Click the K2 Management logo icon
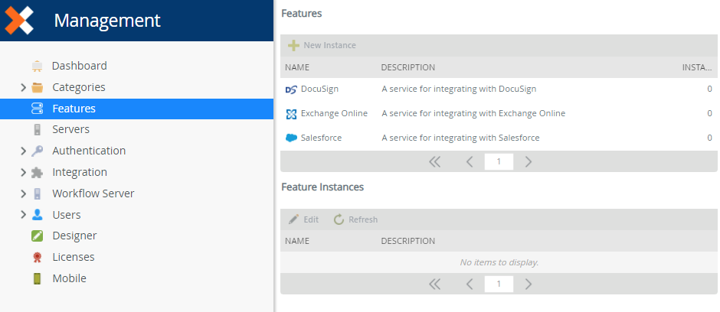 pyautogui.click(x=19, y=21)
